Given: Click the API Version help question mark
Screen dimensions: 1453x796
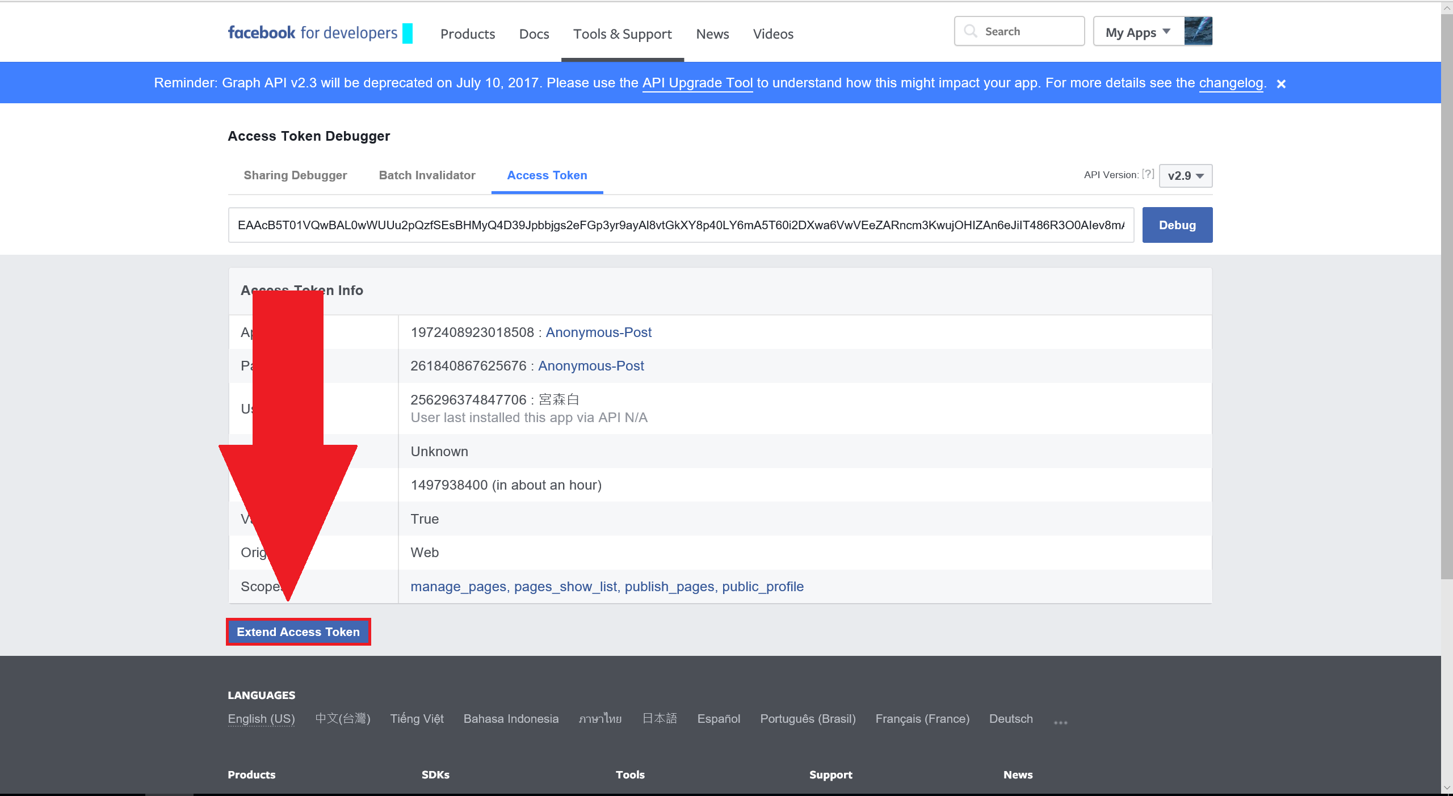Looking at the screenshot, I should (1148, 174).
